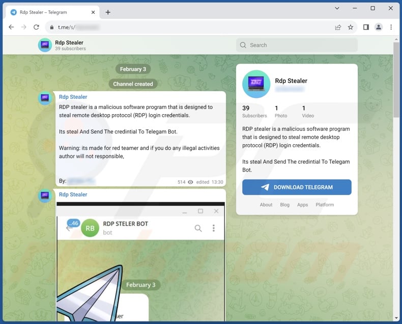Open the Apps footer link

point(303,205)
